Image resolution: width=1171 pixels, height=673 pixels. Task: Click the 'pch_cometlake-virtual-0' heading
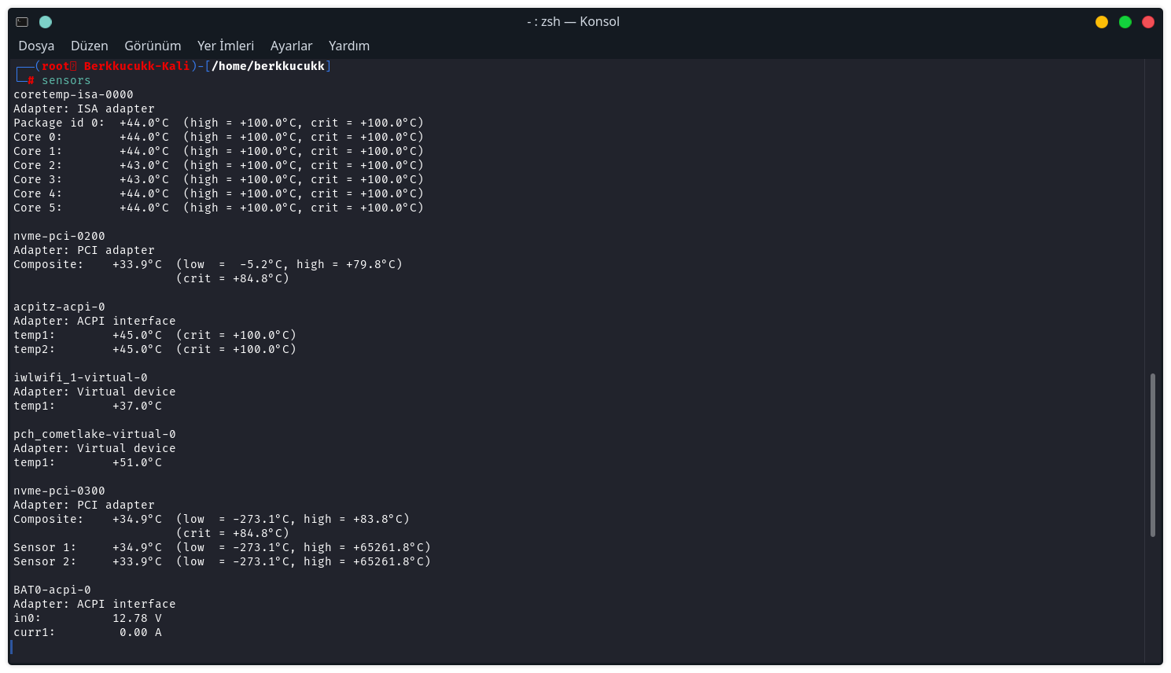click(x=94, y=434)
